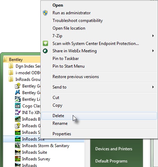Click the Bentley Li program icon

click(18, 99)
